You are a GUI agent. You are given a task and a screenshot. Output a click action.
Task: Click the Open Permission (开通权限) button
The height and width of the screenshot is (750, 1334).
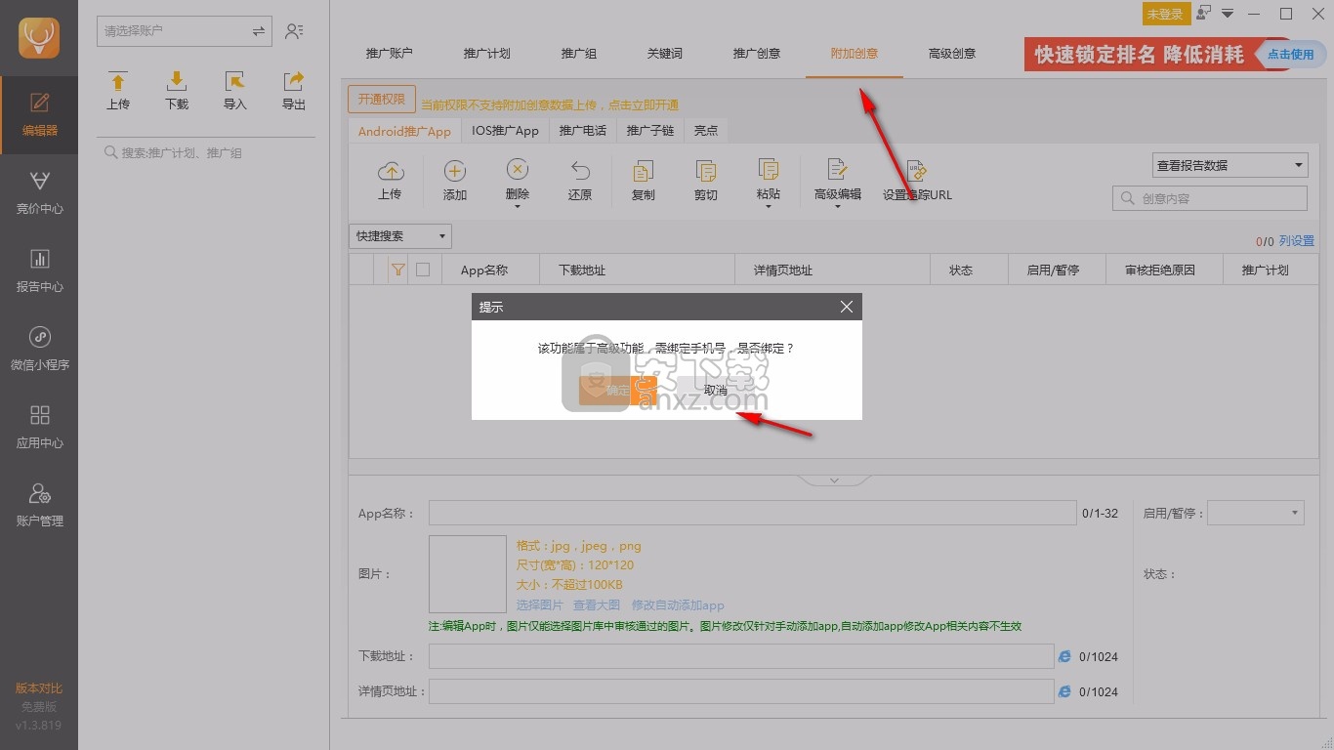pyautogui.click(x=382, y=100)
